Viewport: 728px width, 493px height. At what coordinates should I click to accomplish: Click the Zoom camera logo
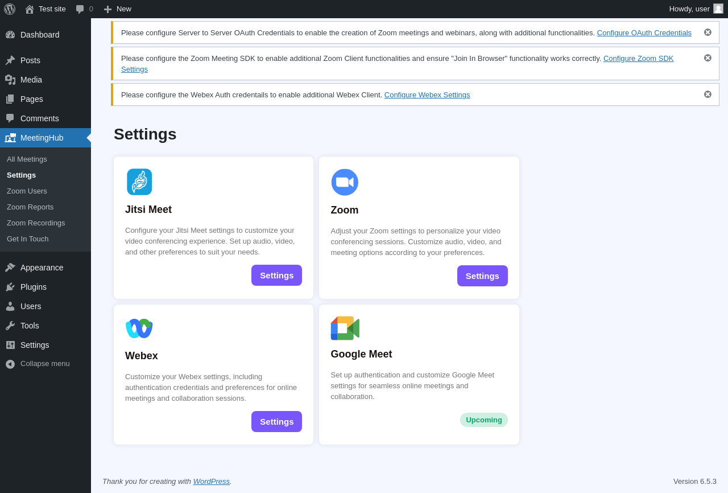(345, 182)
